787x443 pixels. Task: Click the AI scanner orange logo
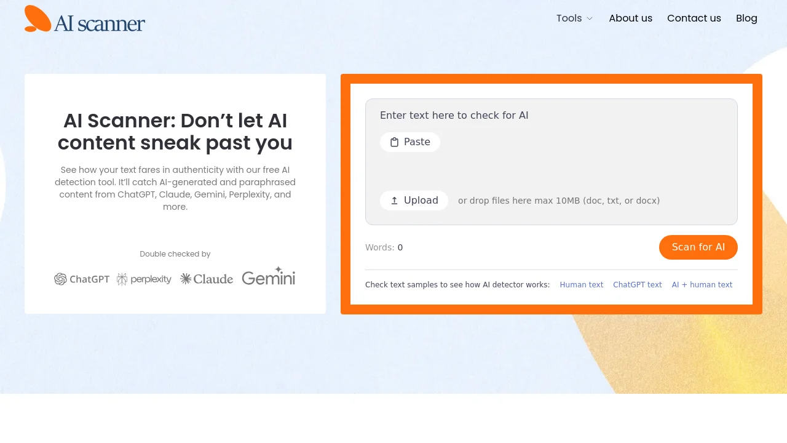coord(85,18)
